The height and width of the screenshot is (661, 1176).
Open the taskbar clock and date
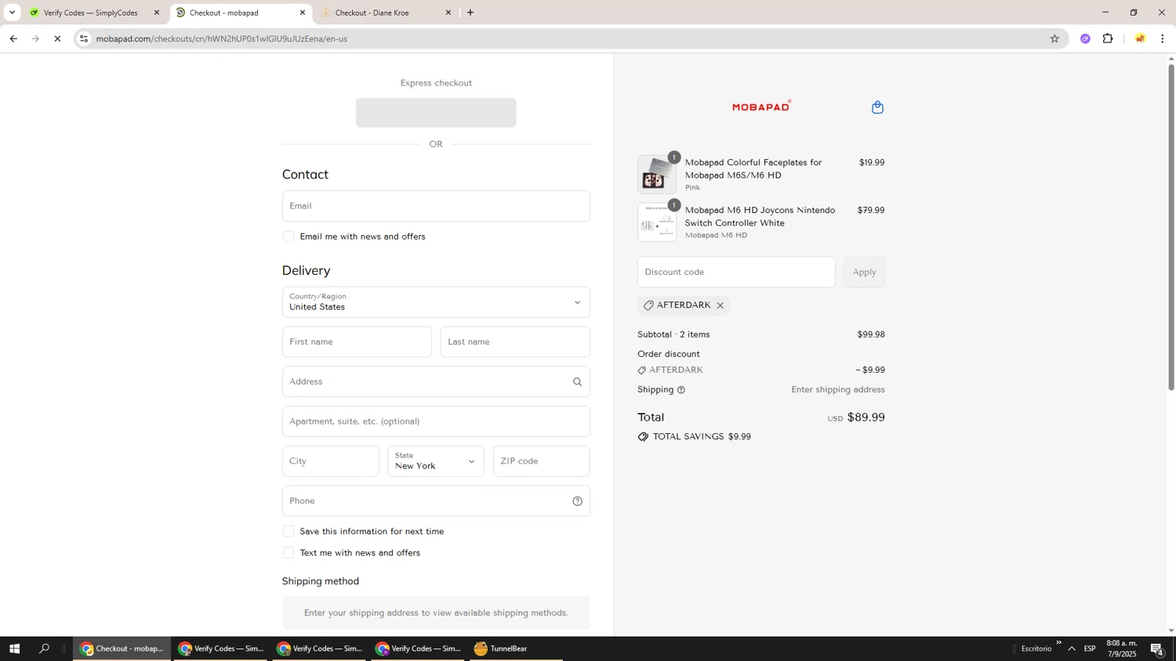pyautogui.click(x=1121, y=648)
